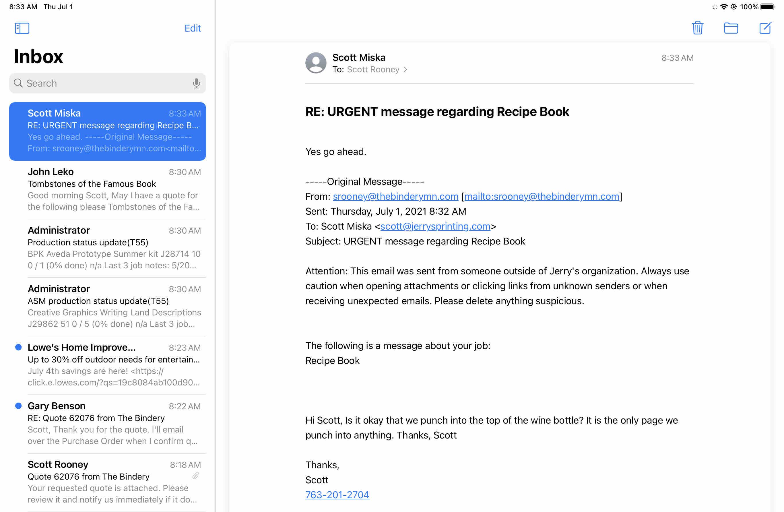Click the magnifying glass search icon

click(18, 83)
